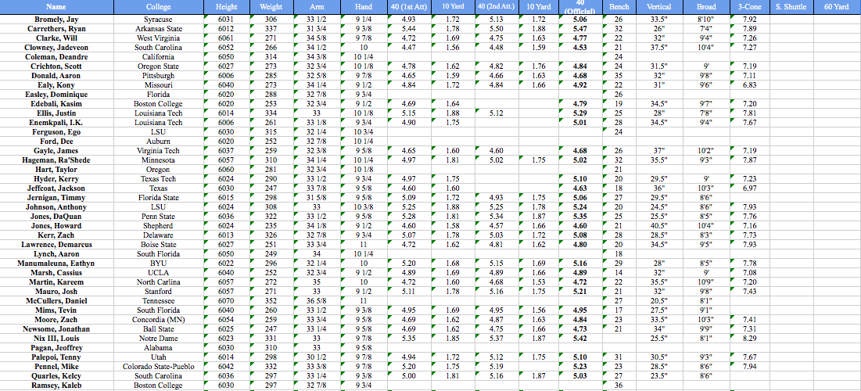861x391 pixels.
Task: Select the Concordia (MN) college cell
Action: coord(158,319)
